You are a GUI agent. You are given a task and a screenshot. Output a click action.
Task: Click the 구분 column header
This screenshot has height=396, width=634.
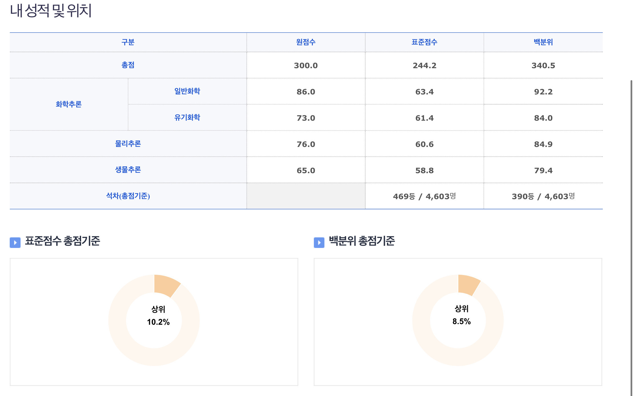click(128, 42)
